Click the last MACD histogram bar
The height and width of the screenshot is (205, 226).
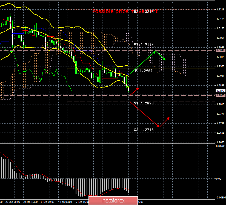[128, 186]
